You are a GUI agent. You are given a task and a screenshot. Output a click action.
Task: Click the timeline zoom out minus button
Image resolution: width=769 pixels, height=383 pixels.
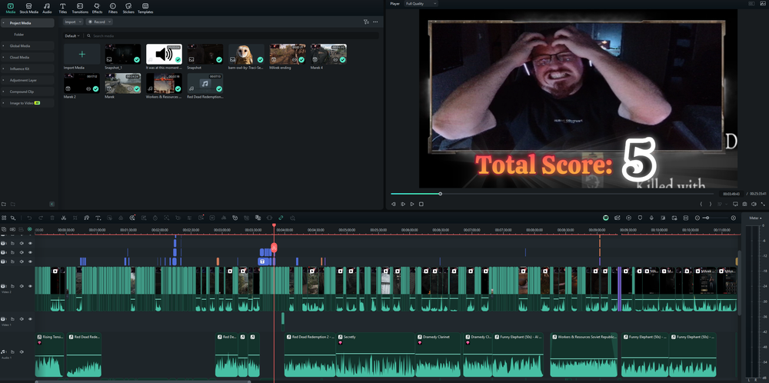point(697,218)
